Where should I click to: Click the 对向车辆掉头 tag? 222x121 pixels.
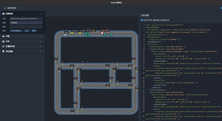(x=16, y=31)
